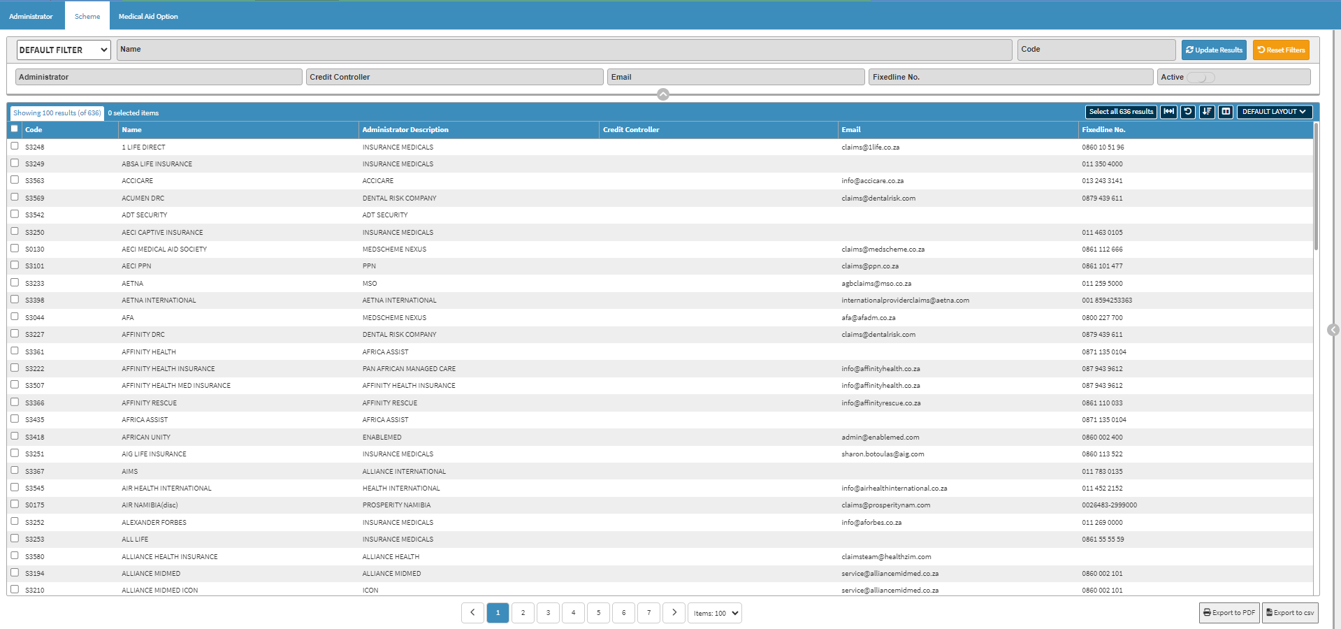Go to the previous results page

(472, 613)
